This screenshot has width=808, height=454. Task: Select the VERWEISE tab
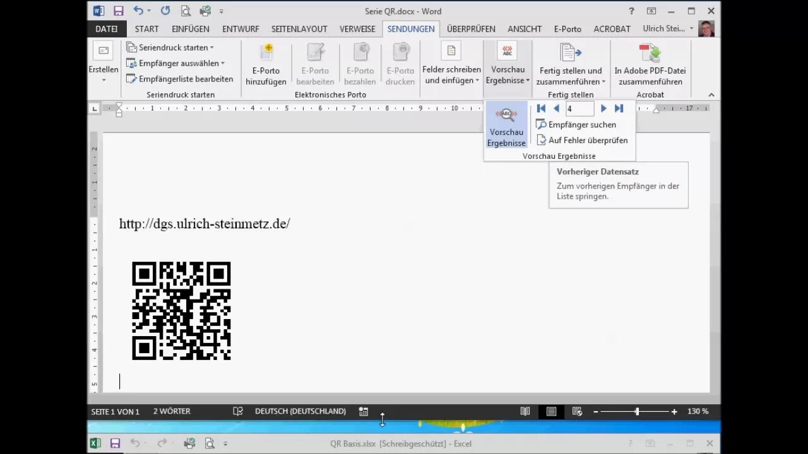tap(357, 29)
